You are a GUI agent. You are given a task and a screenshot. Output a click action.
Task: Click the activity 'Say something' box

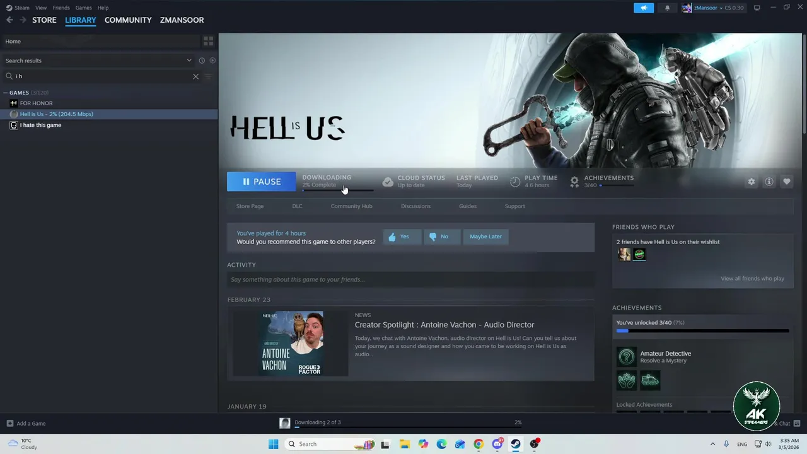pos(410,279)
